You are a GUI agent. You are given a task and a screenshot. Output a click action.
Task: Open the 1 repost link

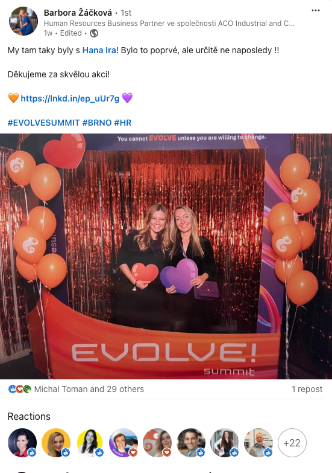pyautogui.click(x=307, y=389)
